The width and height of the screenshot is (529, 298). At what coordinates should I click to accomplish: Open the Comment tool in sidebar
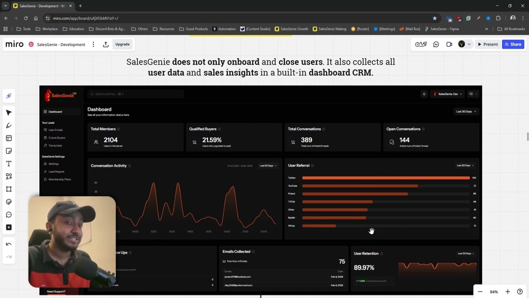tap(9, 215)
